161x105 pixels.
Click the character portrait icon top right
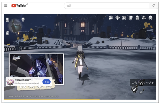click(x=150, y=18)
